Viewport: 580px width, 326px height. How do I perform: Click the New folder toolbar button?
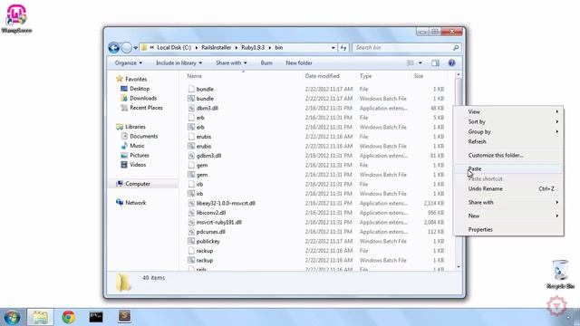tap(299, 63)
